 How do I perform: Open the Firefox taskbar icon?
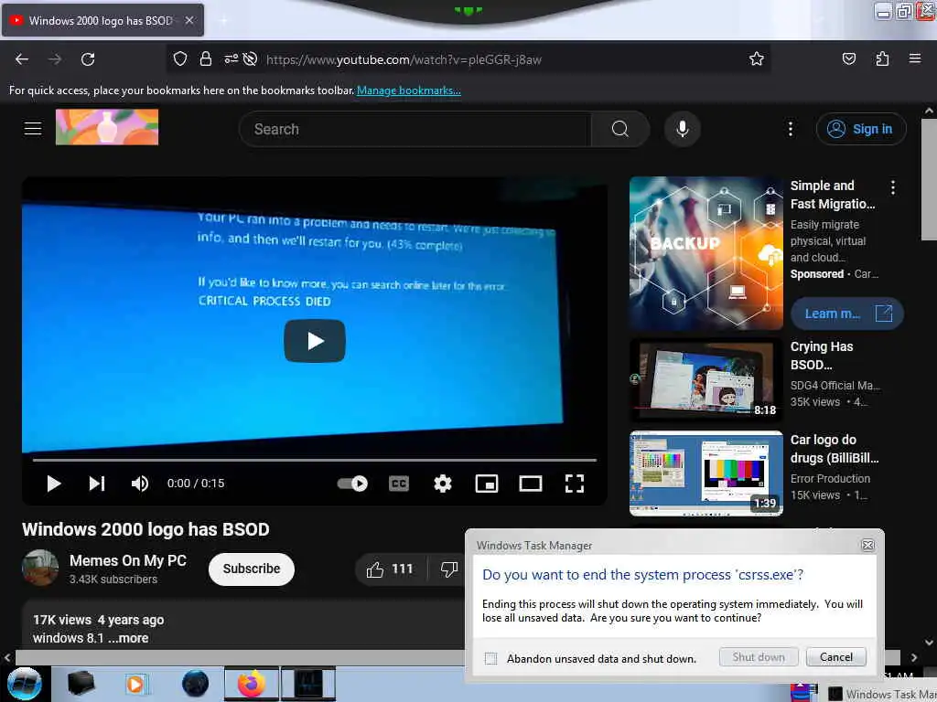(x=251, y=684)
